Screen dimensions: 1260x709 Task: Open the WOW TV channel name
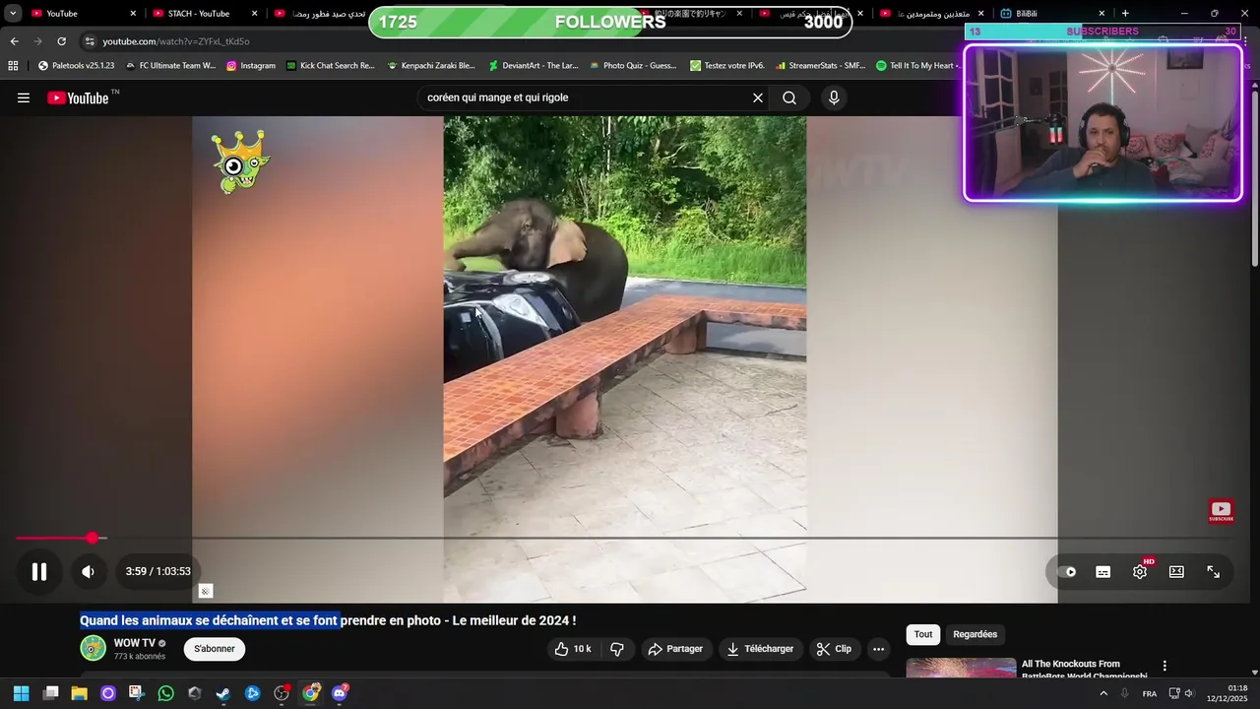tap(135, 643)
